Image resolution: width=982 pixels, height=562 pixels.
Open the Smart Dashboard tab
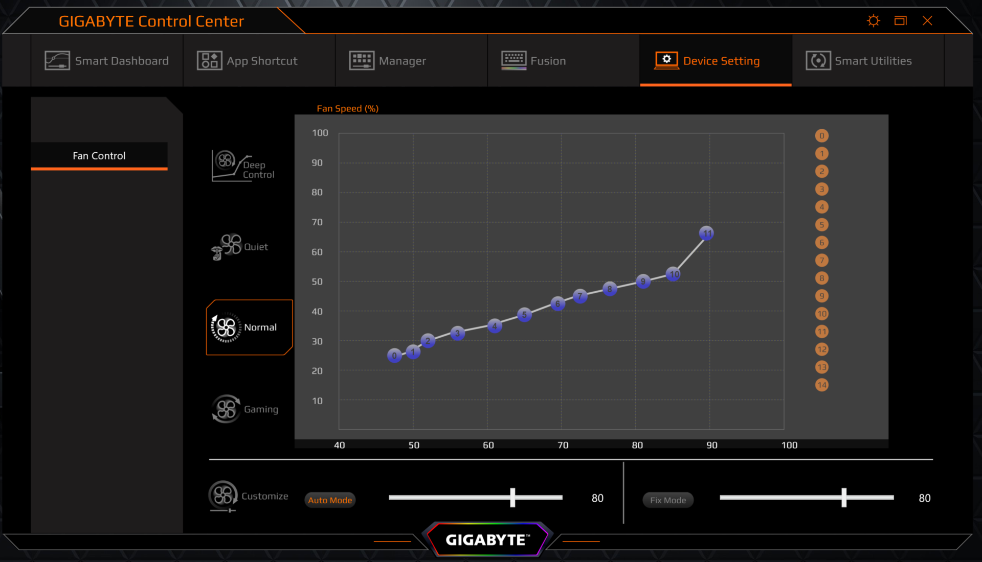click(x=107, y=61)
